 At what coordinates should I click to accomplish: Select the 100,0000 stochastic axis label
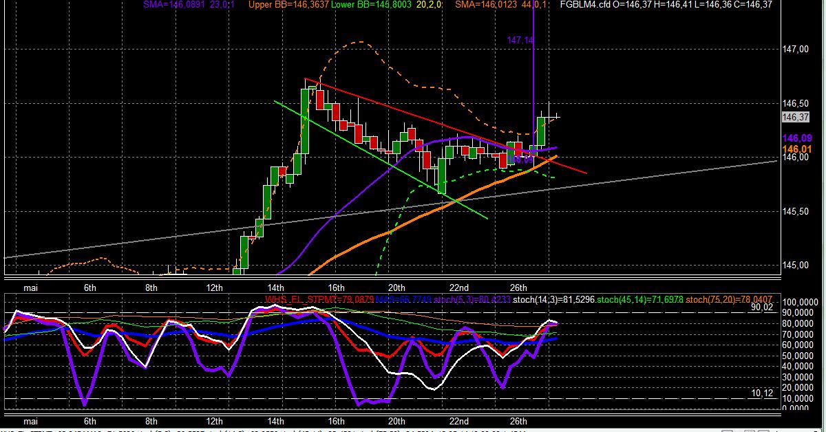(802, 303)
